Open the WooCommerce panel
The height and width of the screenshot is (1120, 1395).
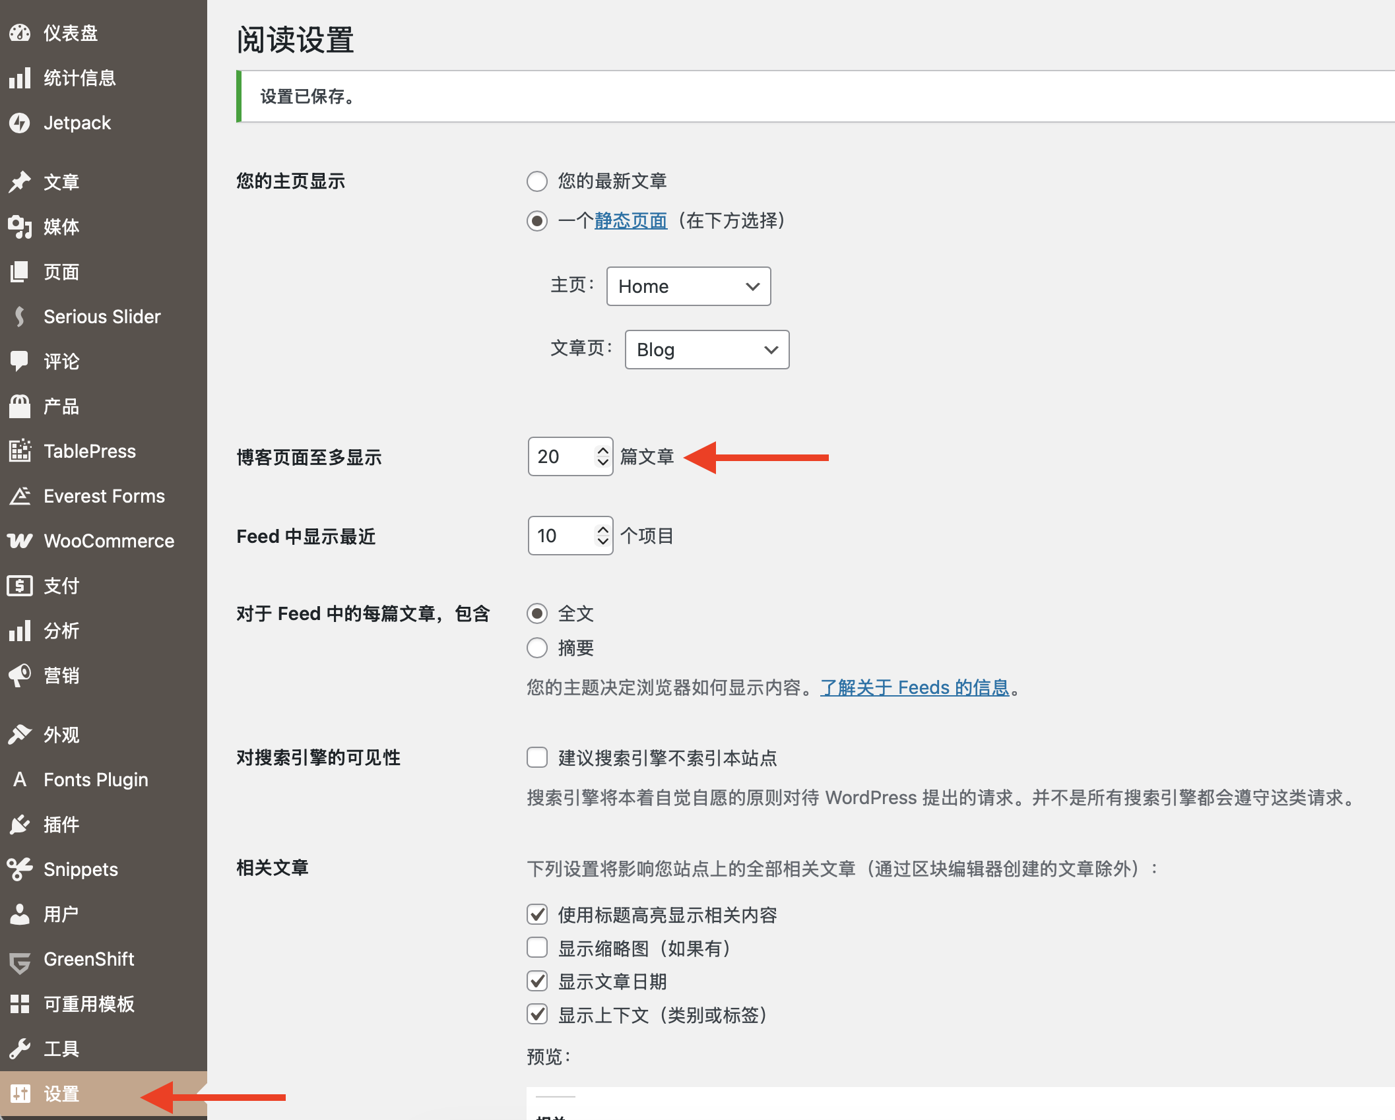click(x=109, y=541)
